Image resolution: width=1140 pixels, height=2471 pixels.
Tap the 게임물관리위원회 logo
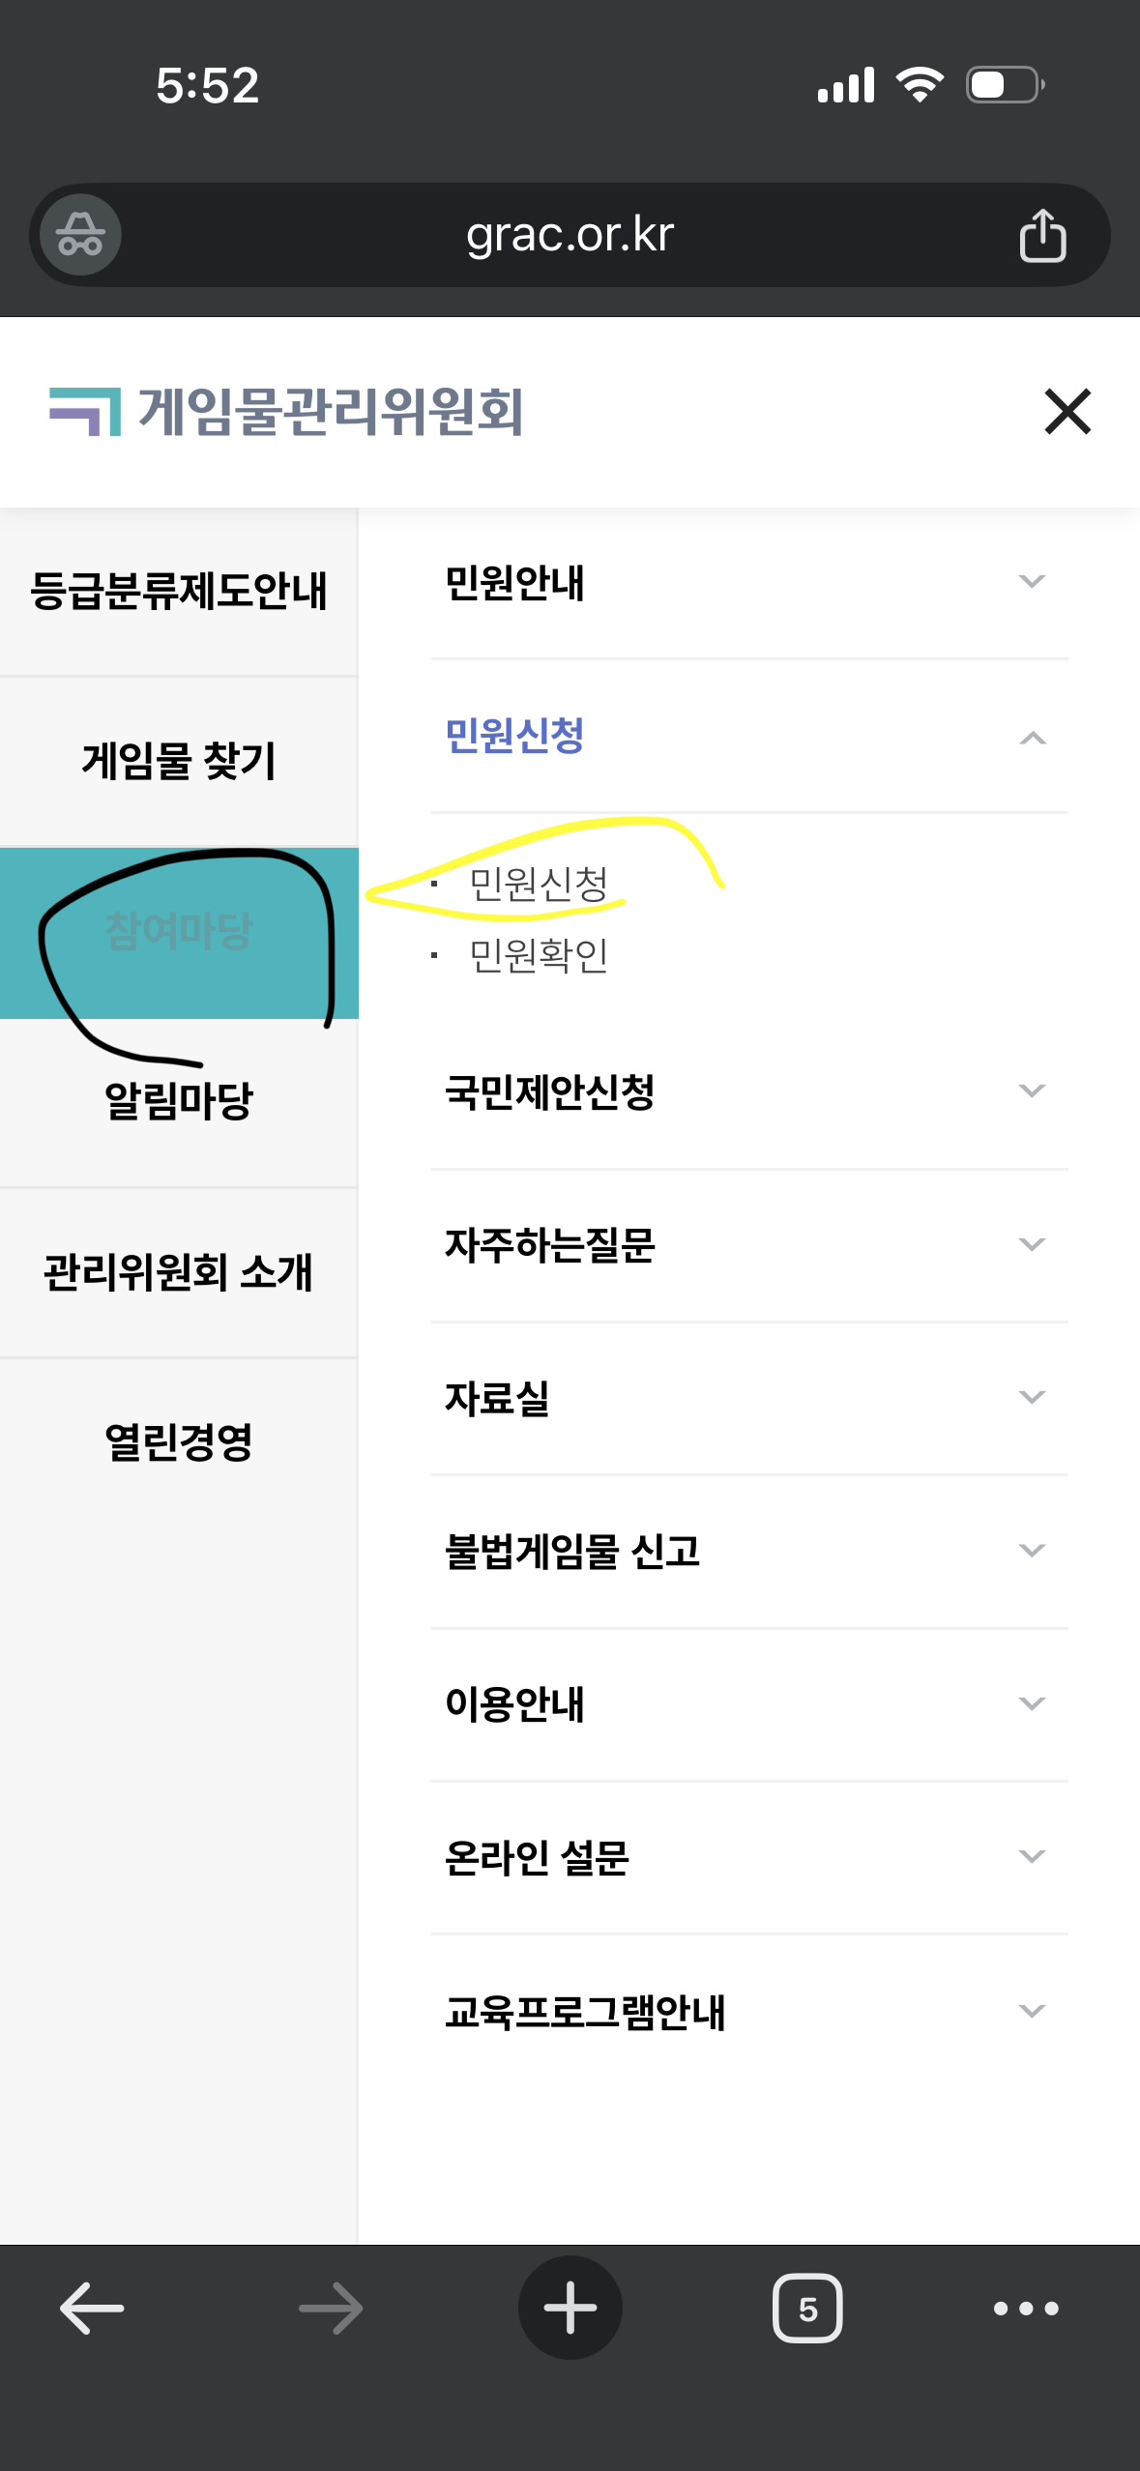pyautogui.click(x=287, y=412)
